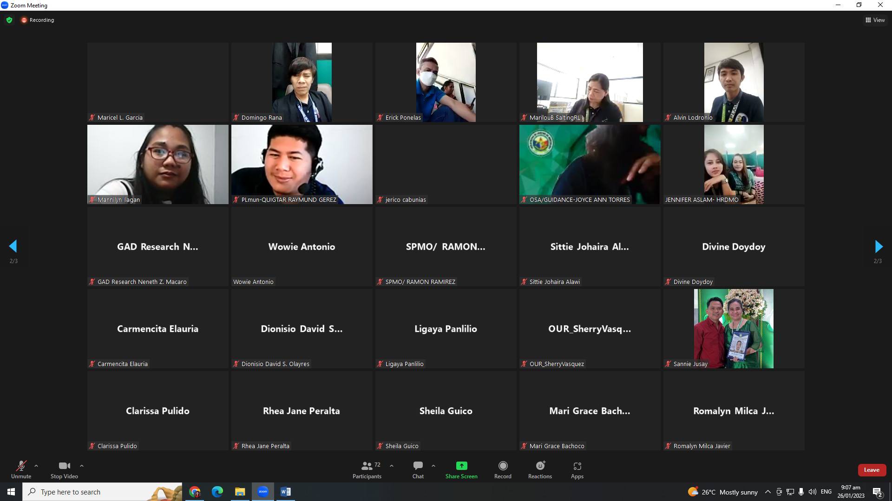Select Erick Ponelas's video tile
This screenshot has width=892, height=501.
pyautogui.click(x=446, y=82)
